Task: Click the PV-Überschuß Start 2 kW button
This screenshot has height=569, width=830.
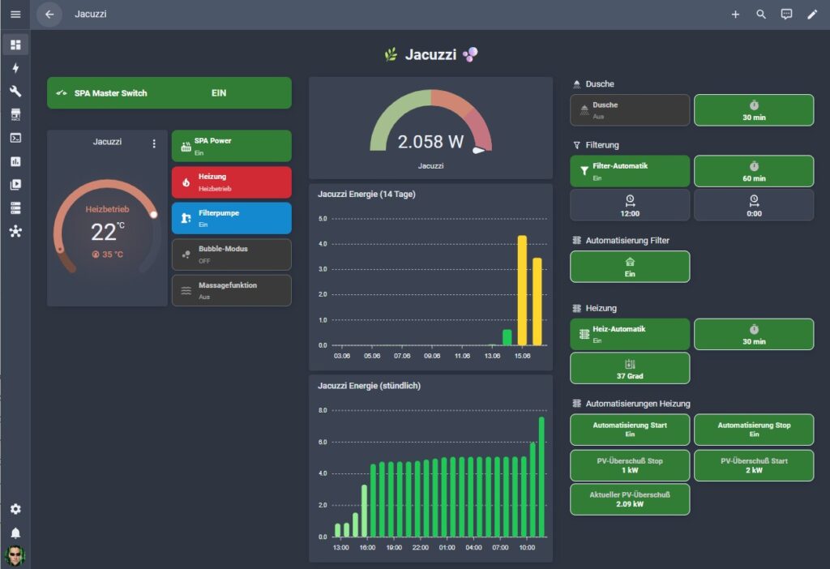Action: point(754,465)
